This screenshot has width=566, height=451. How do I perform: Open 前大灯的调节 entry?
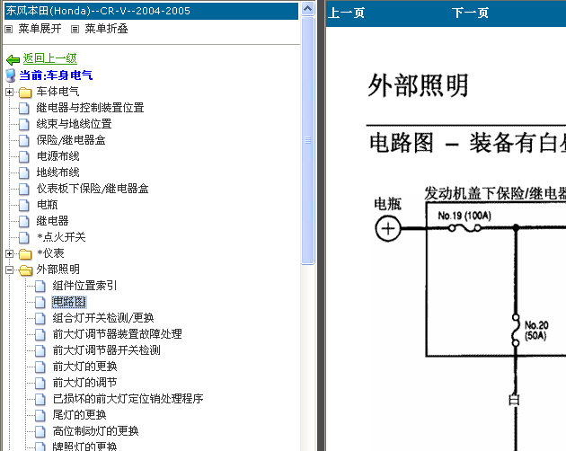click(84, 383)
